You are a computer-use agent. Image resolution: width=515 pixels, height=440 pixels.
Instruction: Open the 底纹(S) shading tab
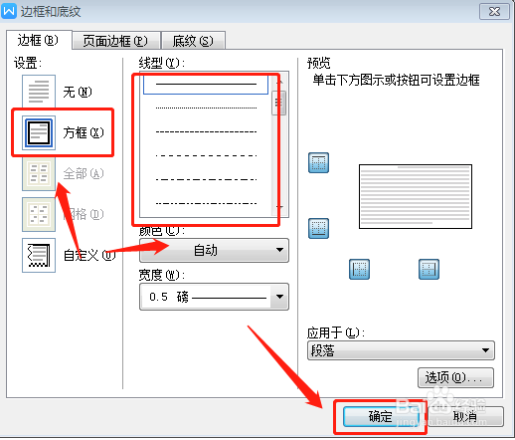click(x=194, y=41)
